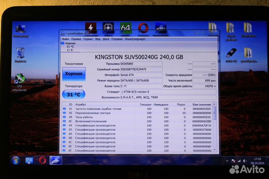The image size is (269, 179).
Task: Click the volume speaker tray icon
Action: coord(245,161)
